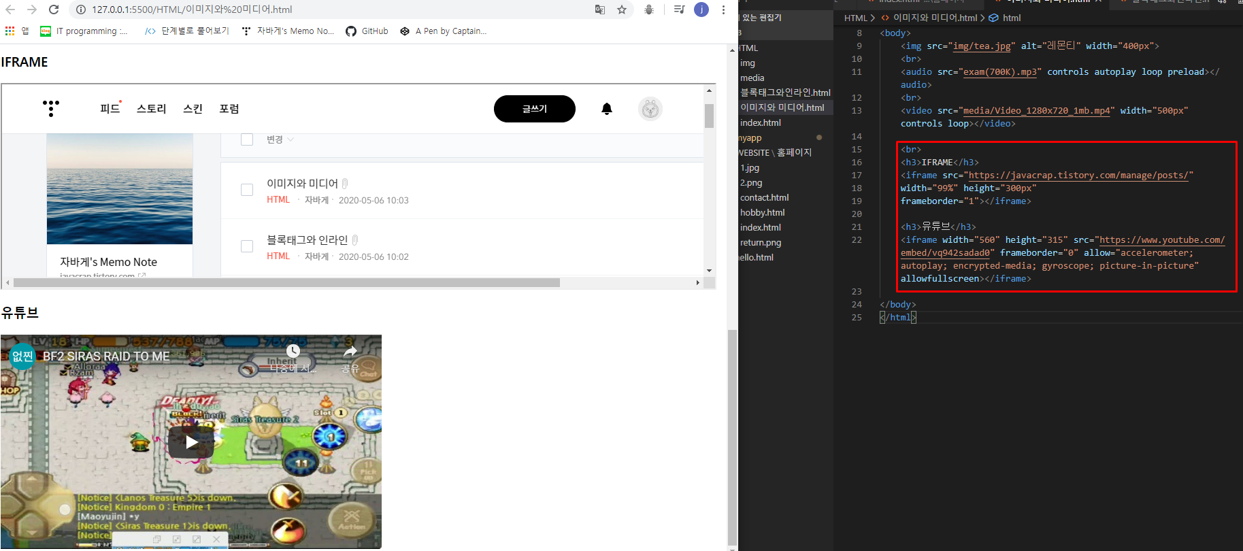Open the 단계별로 풀어보기 bookmark

[x=187, y=31]
